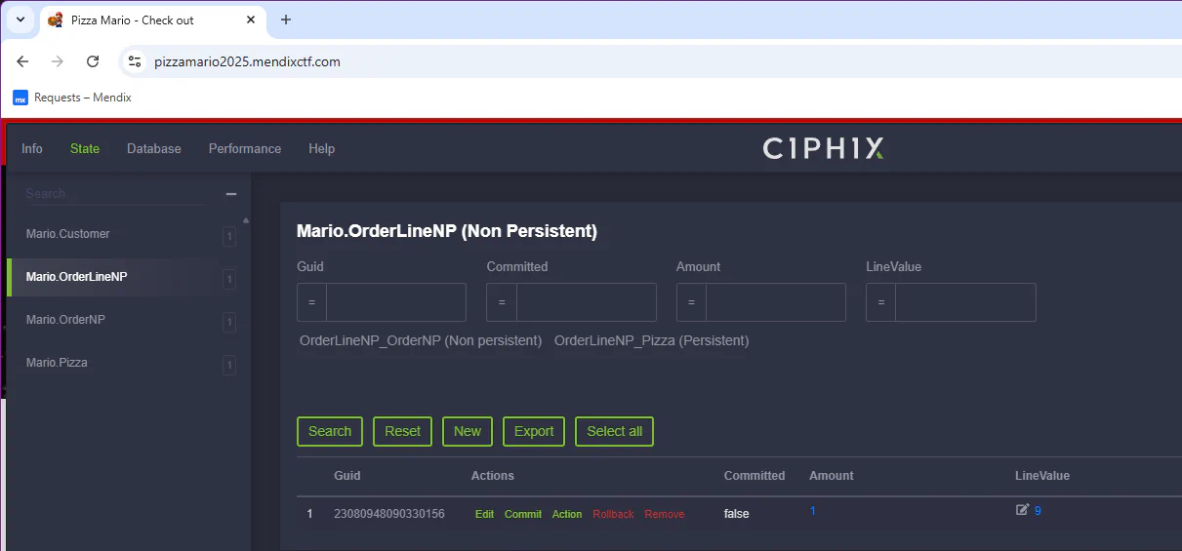
Task: Open the Info menu
Action: click(32, 148)
